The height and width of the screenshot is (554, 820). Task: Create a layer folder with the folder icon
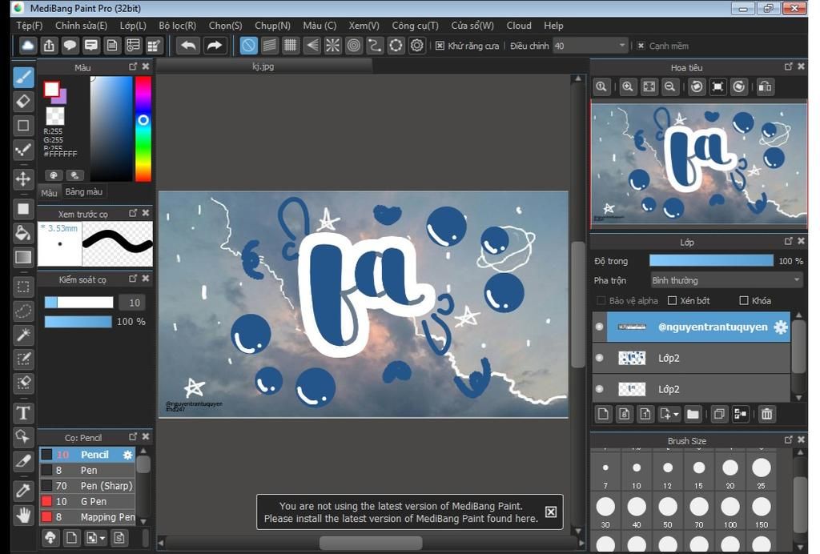point(693,415)
